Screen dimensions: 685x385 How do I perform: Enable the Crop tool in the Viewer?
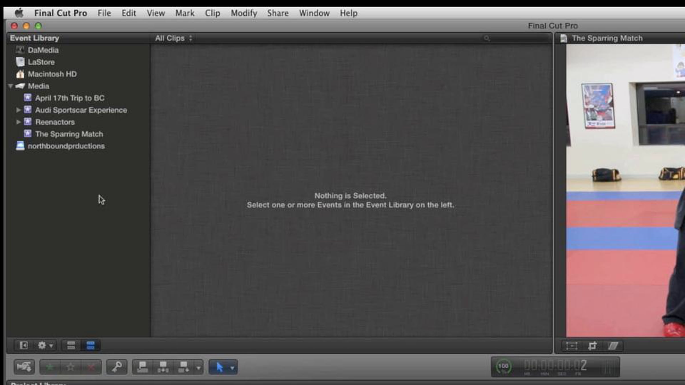click(592, 346)
